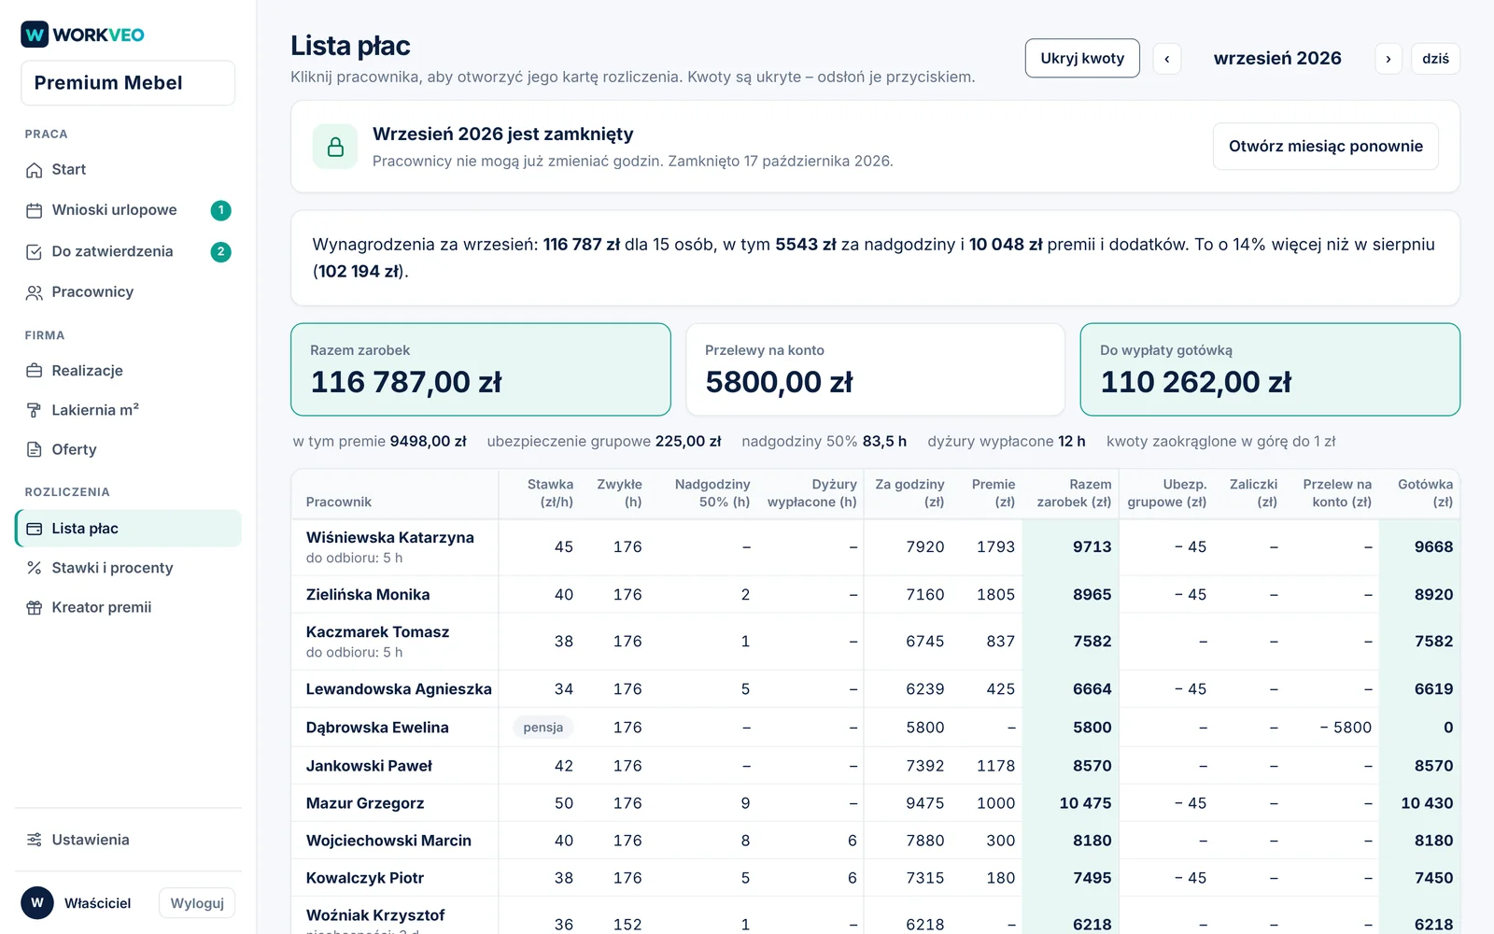Viewport: 1494px width, 934px height.
Task: Toggle amounts with Ukryj kwoty button
Action: pos(1082,58)
